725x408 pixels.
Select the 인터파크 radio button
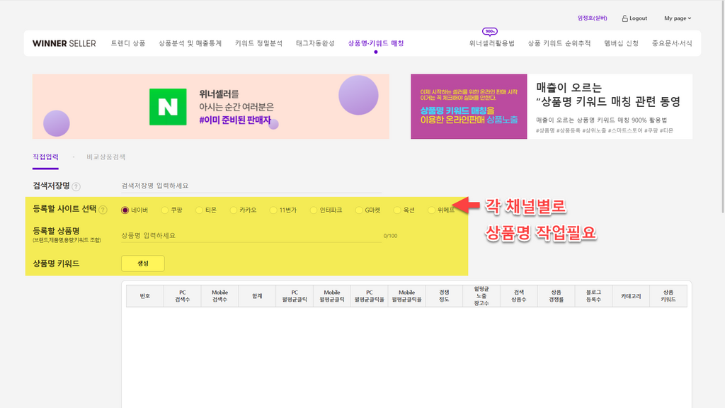313,210
